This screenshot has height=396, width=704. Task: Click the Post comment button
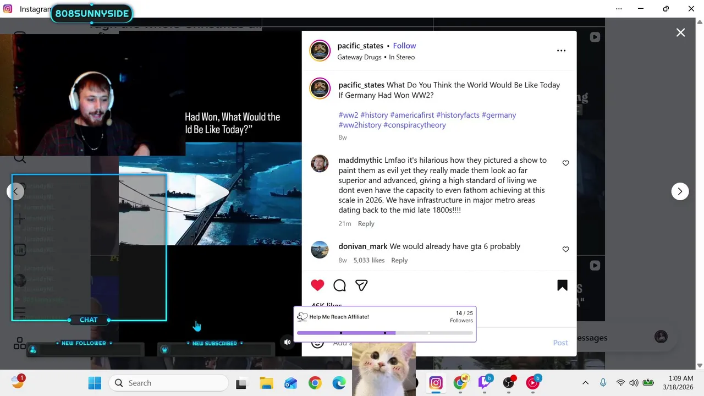(560, 343)
